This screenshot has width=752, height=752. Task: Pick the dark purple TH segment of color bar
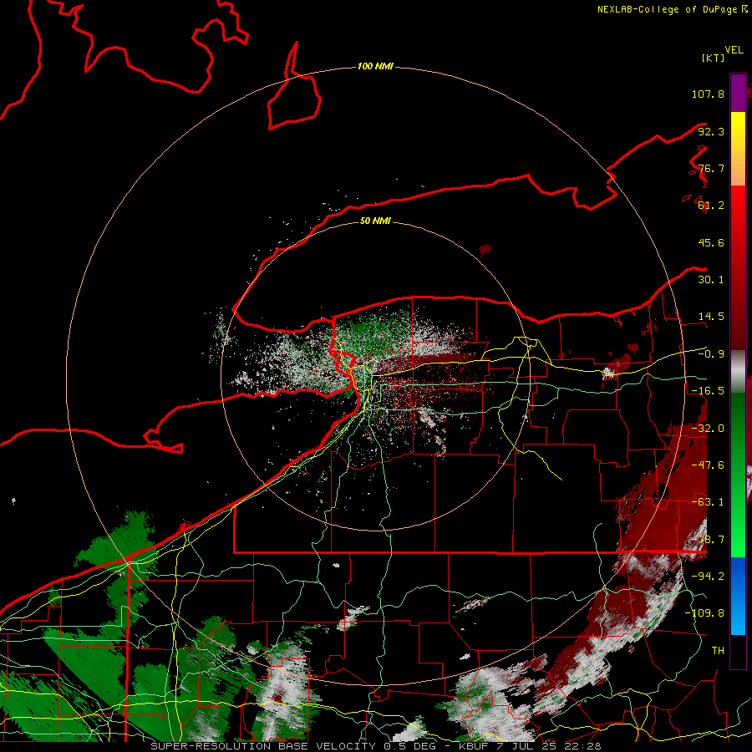(x=738, y=651)
